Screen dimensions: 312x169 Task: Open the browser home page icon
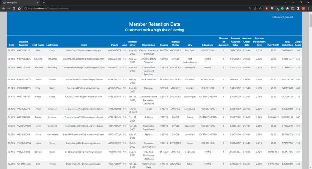click(19, 9)
